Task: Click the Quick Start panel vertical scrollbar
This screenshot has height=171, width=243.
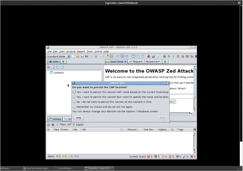Action: click(195, 89)
